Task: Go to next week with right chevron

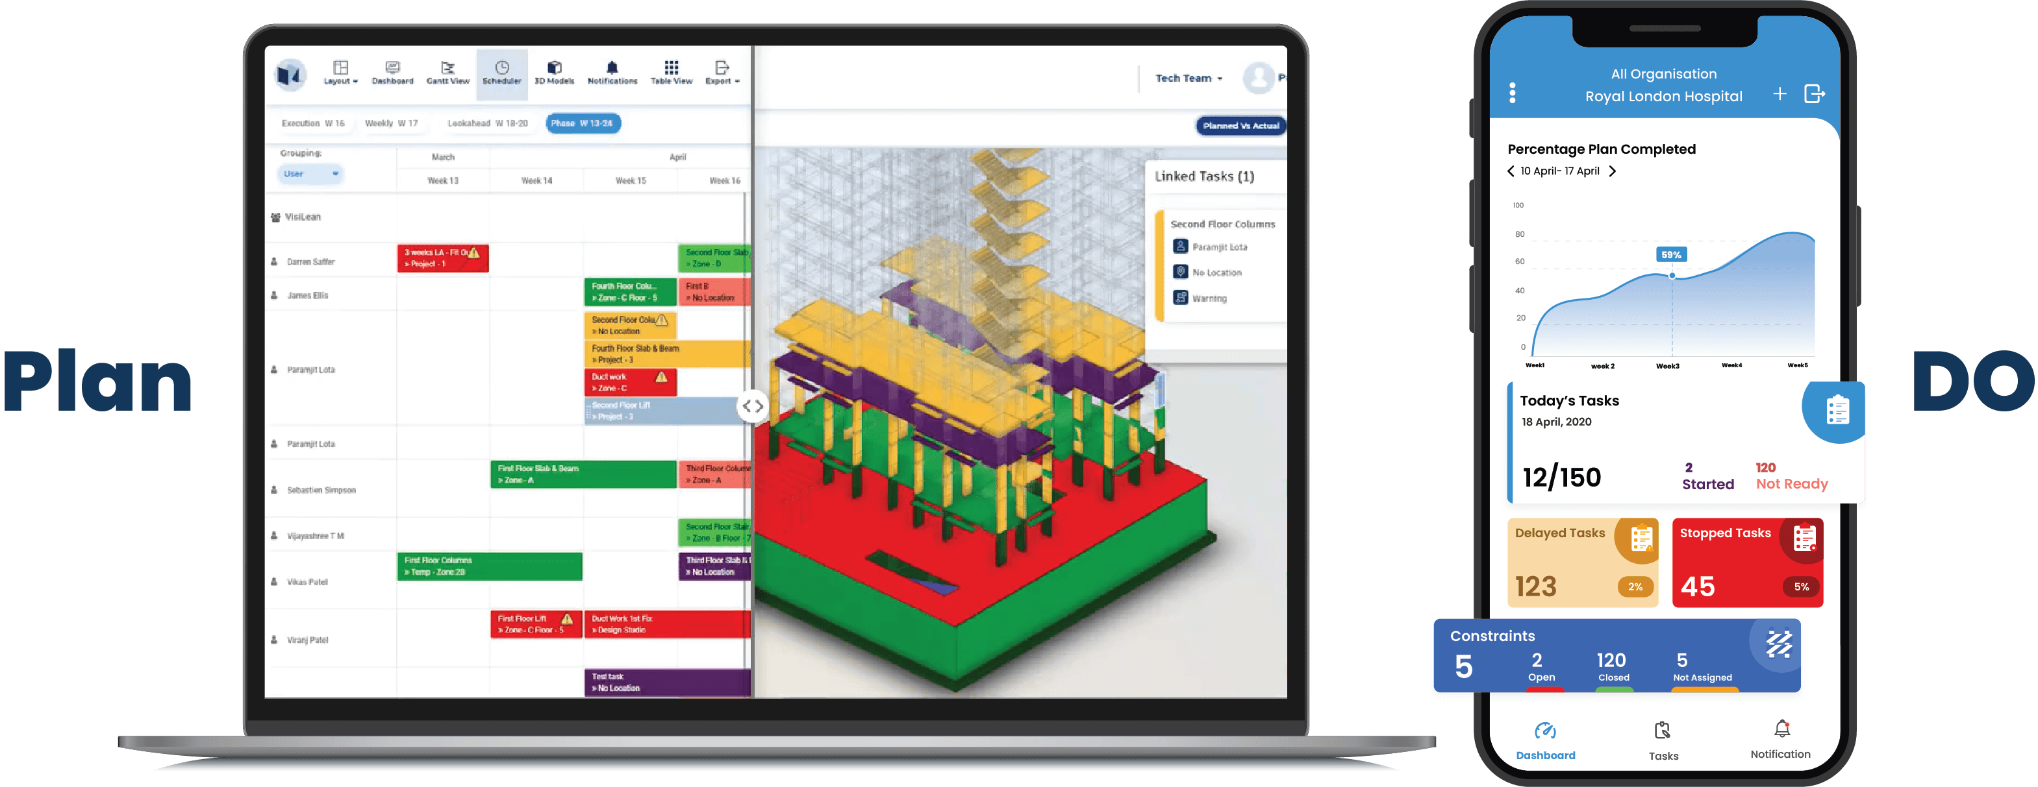Action: (x=1611, y=171)
